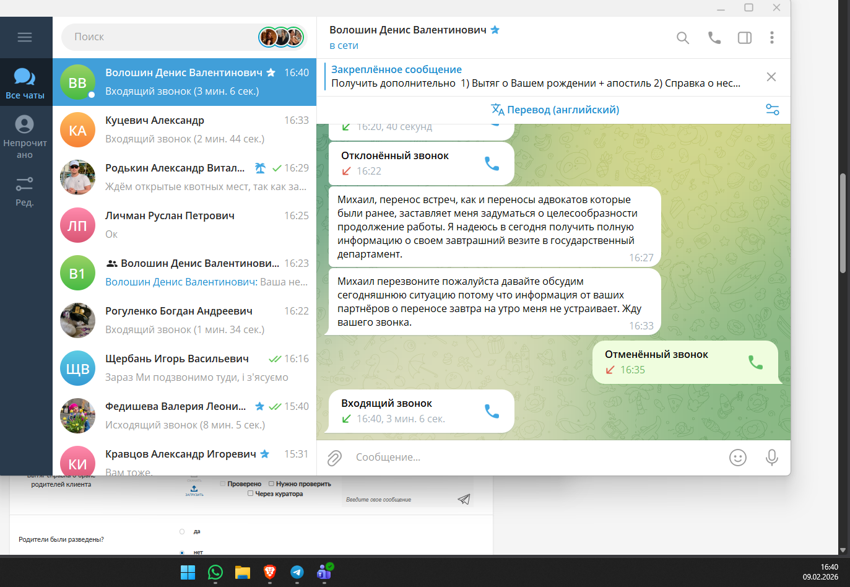Open Brave browser from taskbar
Screen dimensions: 850x587
[x=269, y=573]
